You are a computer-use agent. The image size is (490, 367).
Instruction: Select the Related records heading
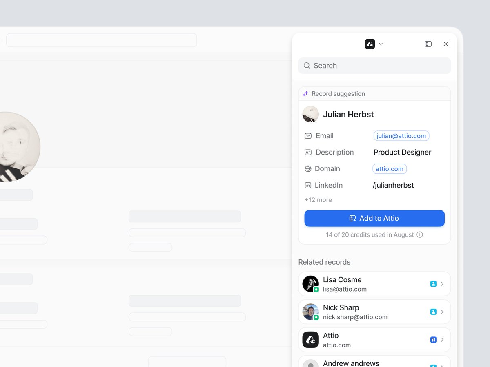324,262
